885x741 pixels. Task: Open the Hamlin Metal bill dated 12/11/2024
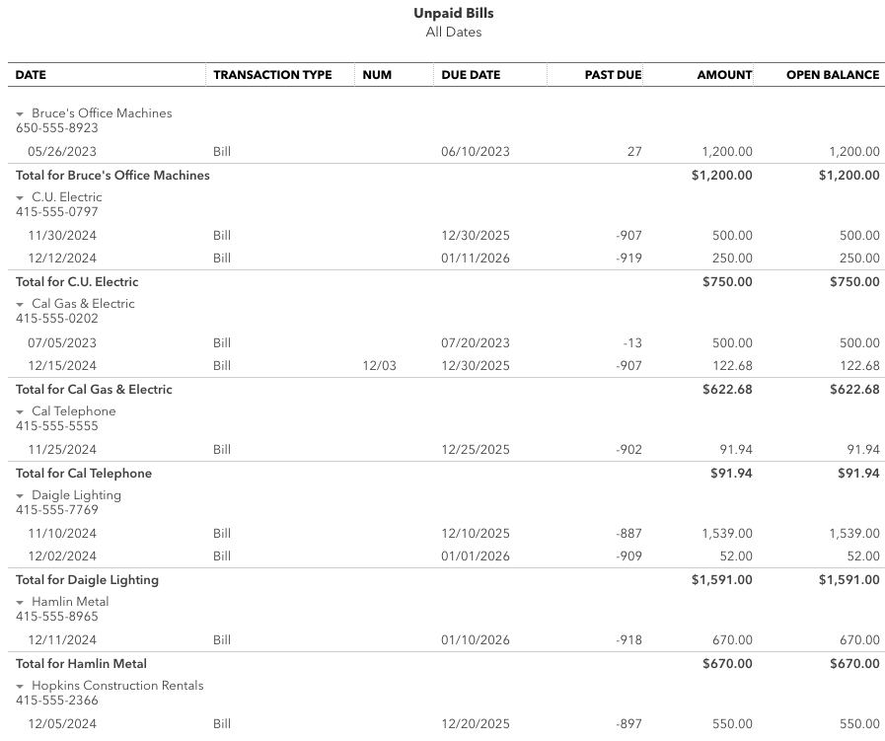pos(62,640)
